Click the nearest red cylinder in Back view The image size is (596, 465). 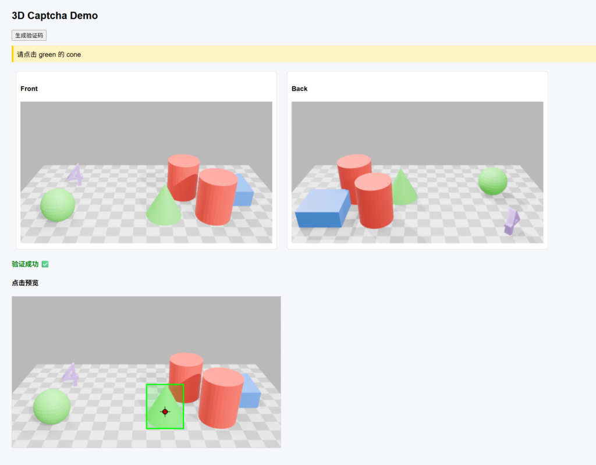(x=374, y=200)
